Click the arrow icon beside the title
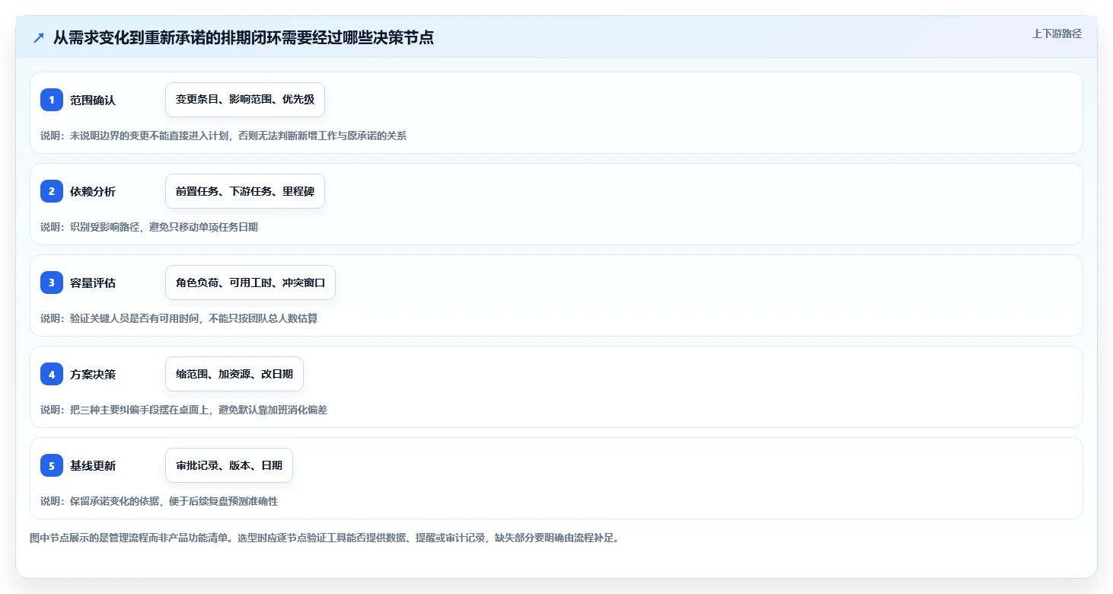1113x594 pixels. (x=39, y=37)
